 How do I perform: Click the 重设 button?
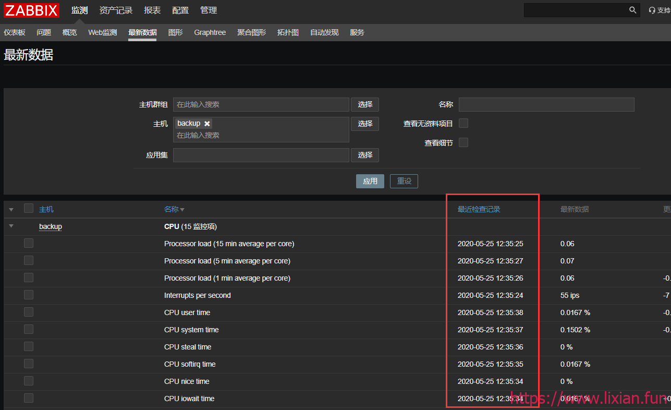tap(404, 181)
